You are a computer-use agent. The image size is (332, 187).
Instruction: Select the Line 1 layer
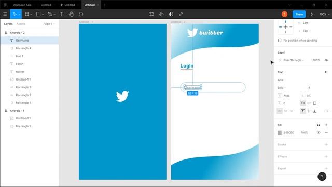coord(30,56)
